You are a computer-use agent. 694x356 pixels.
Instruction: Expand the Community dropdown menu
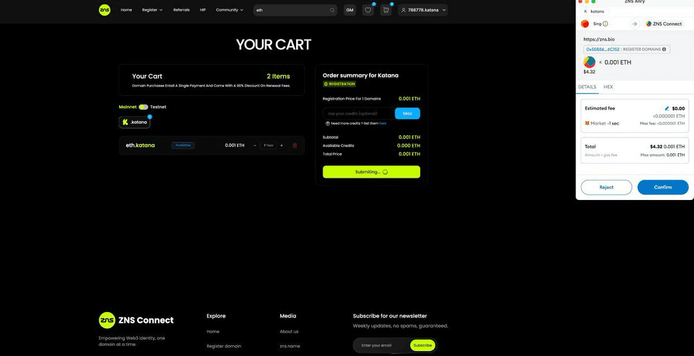tap(229, 10)
